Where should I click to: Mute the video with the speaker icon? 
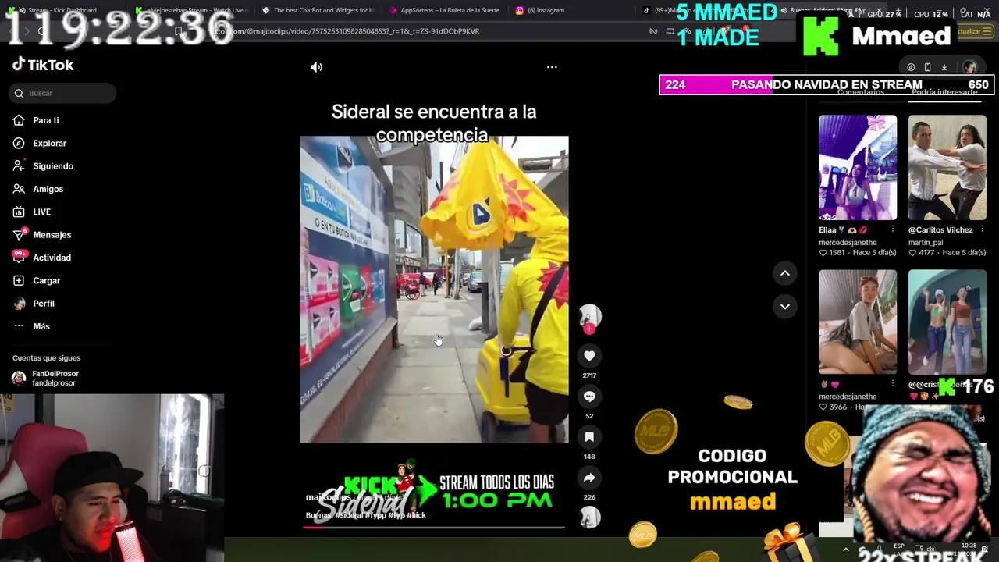point(316,67)
